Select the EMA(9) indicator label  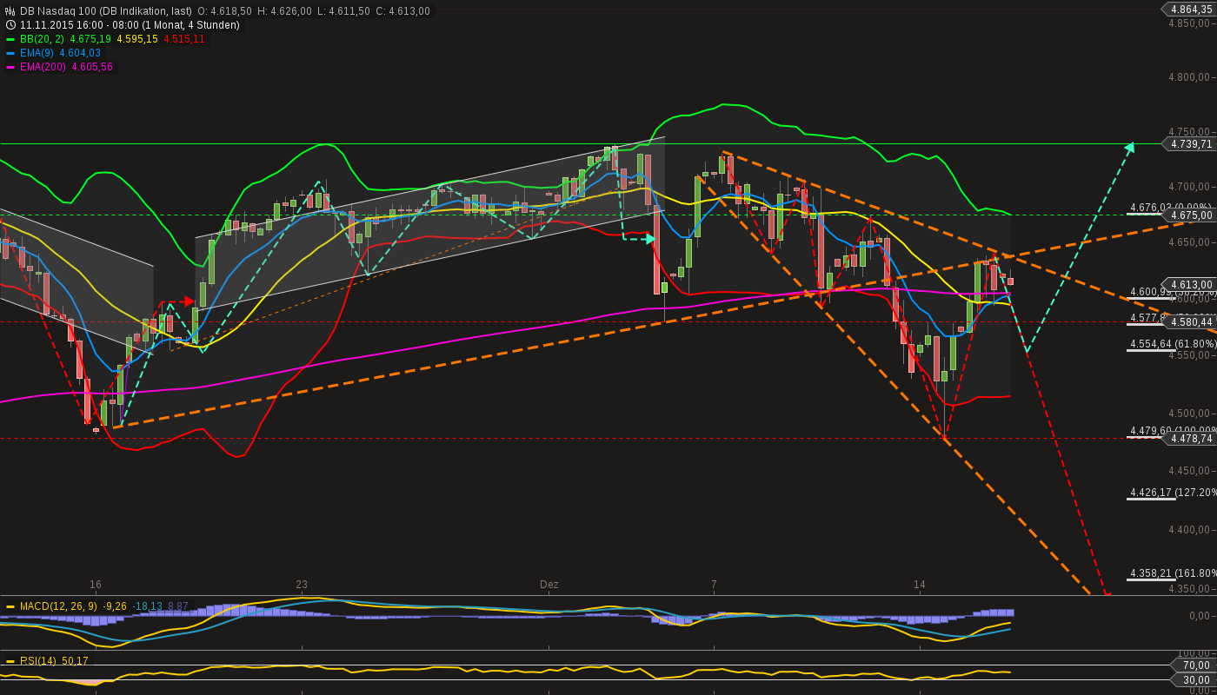tap(37, 53)
